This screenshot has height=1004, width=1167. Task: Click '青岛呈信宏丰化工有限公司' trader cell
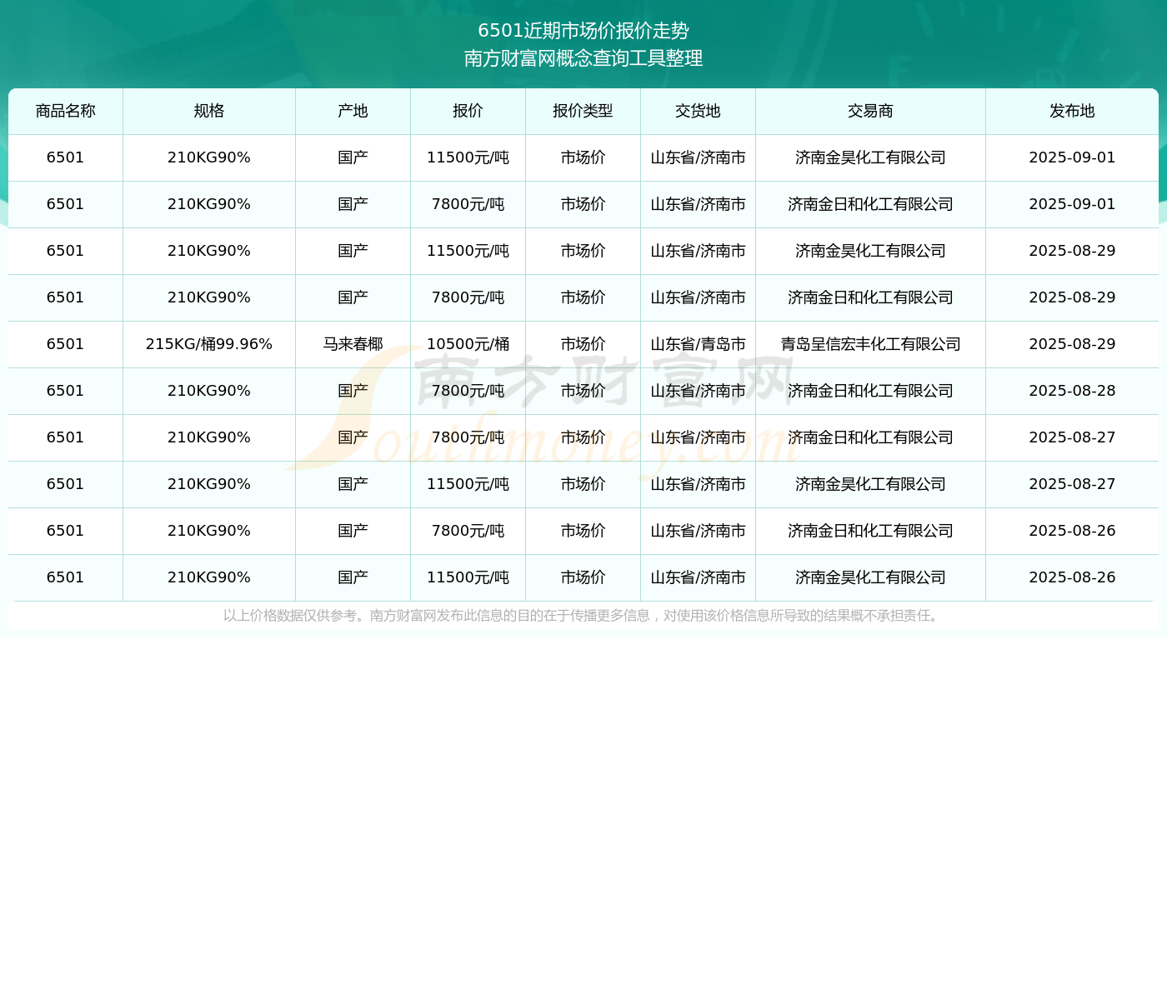coord(871,344)
